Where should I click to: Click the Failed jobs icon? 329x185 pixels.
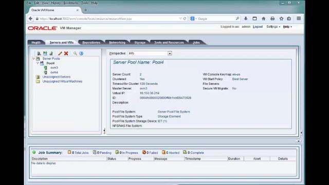coord(144,152)
